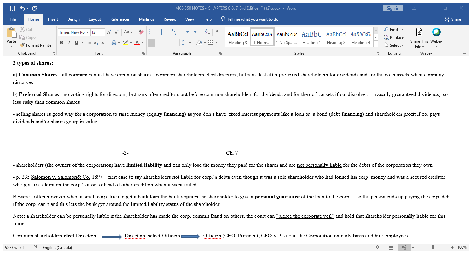This screenshot has height=254, width=472.
Task: Open the Mailings ribbon tab
Action: 147,19
